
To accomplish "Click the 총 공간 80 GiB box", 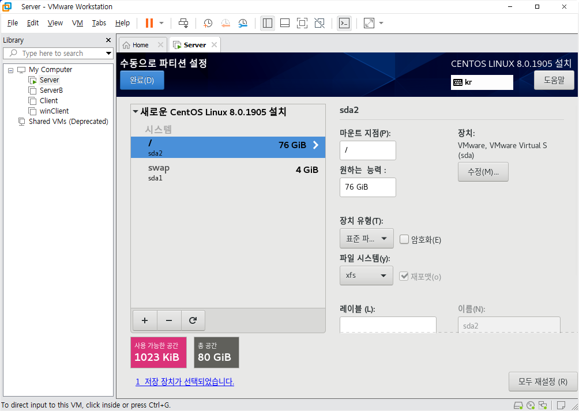I will (216, 352).
